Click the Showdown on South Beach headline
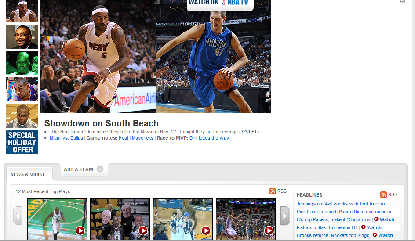 pos(102,123)
